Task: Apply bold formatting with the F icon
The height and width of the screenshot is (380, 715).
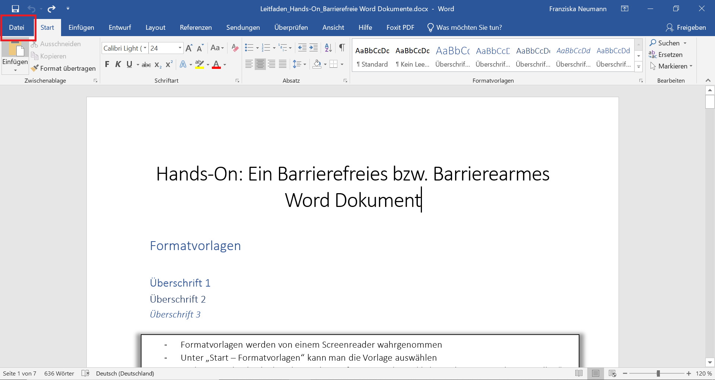Action: click(107, 64)
